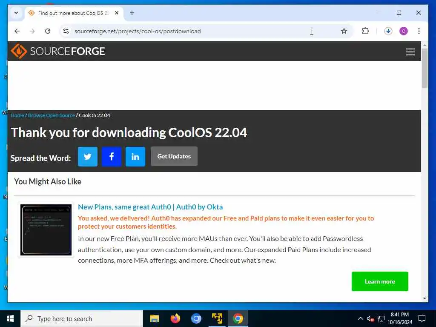Click 'Thank you for downloading CoolOS 22.04' heading
This screenshot has width=436, height=327.
pos(129,133)
